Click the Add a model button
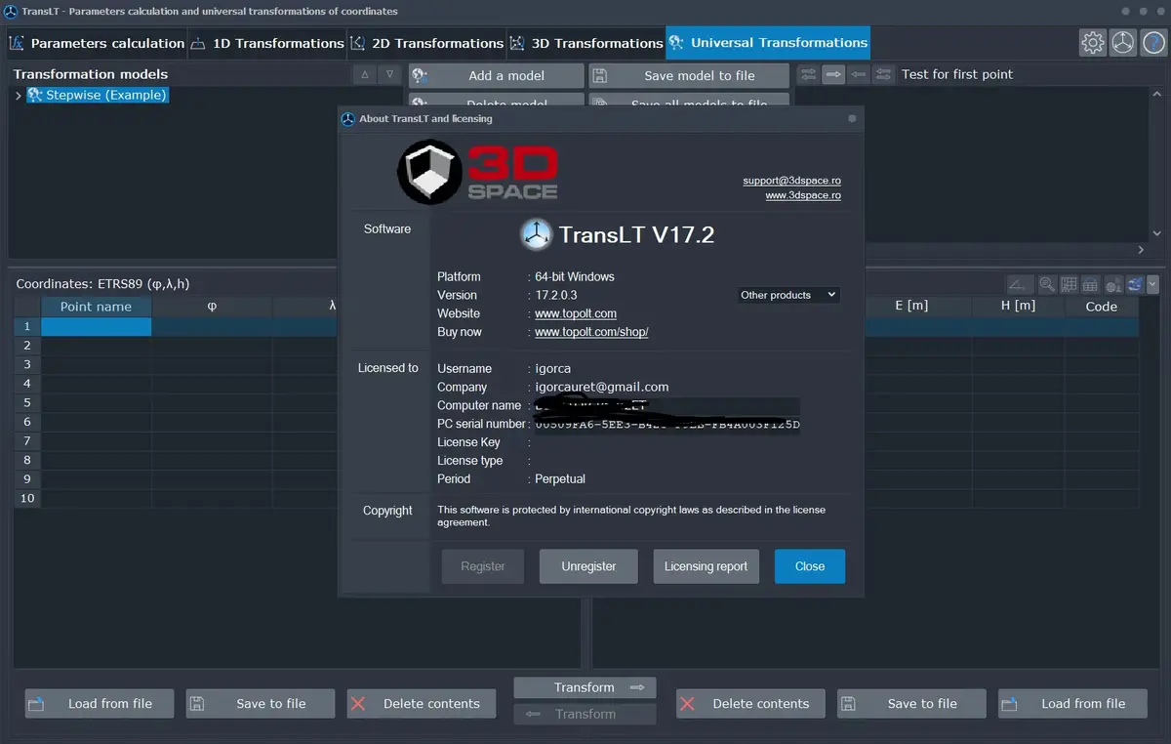Image resolution: width=1171 pixels, height=744 pixels. (496, 75)
